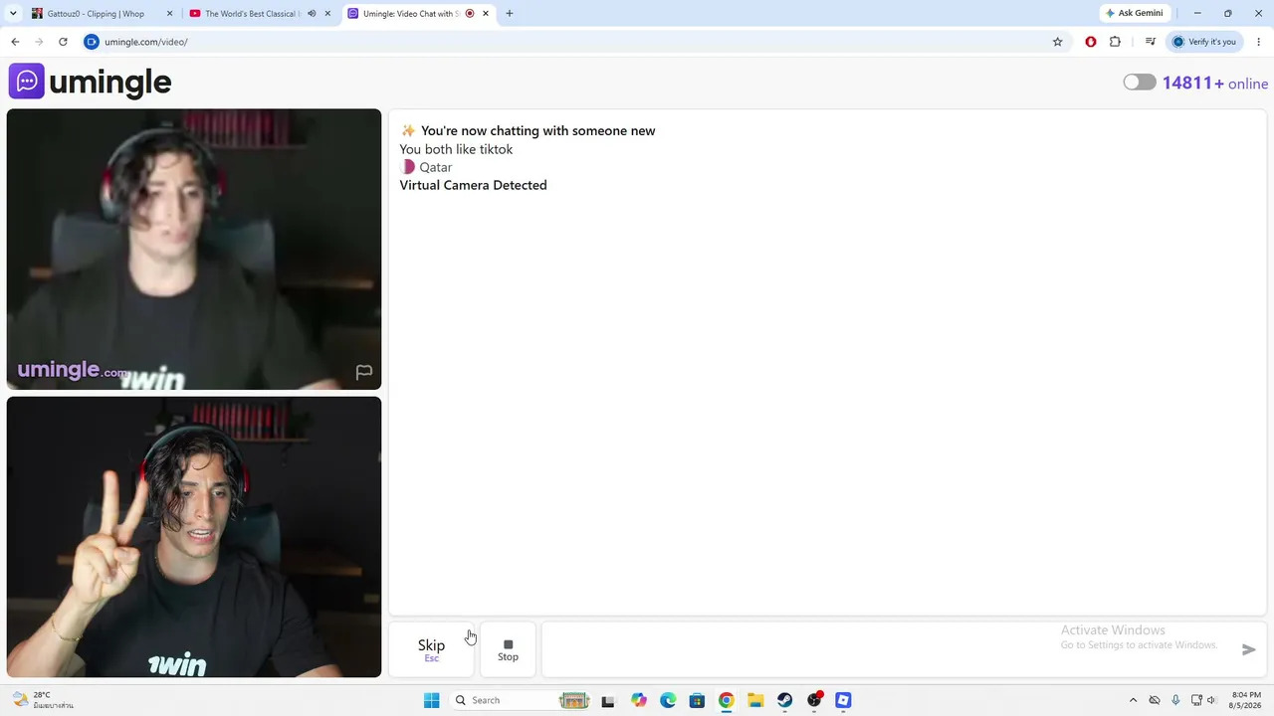Click the recording indicator on the Umingle tab
Image resolution: width=1274 pixels, height=716 pixels.
pos(470,14)
